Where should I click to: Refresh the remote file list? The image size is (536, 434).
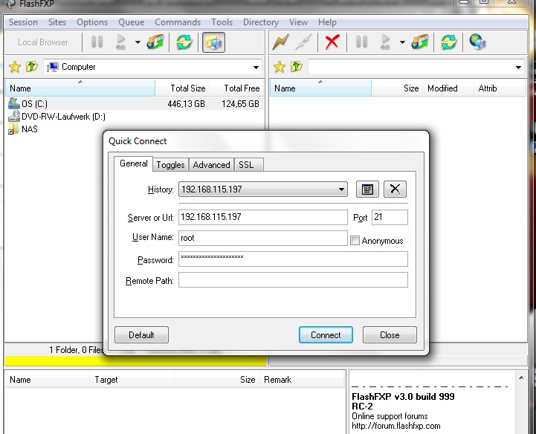pos(448,42)
